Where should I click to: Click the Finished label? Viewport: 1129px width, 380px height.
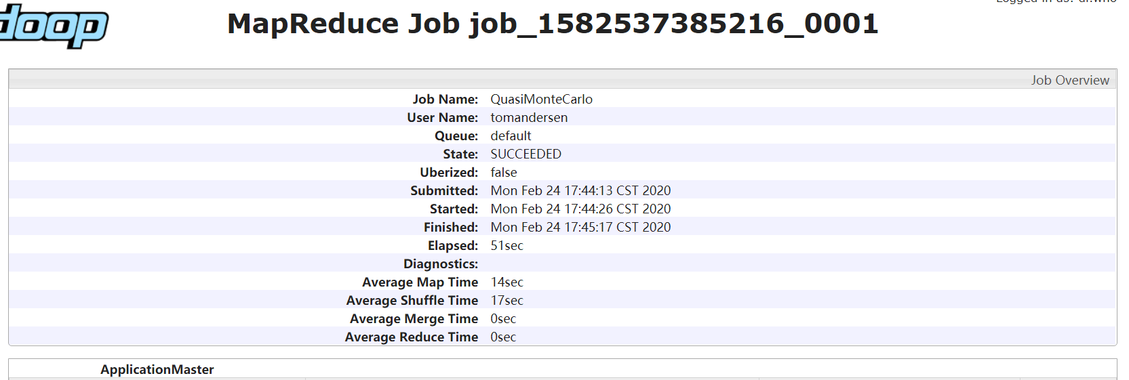click(451, 227)
